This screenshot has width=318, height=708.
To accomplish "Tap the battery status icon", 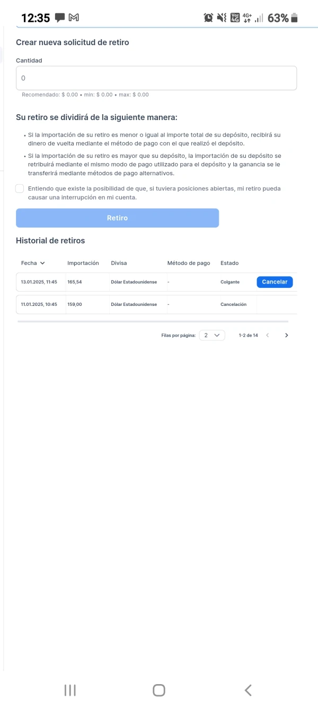I will point(295,18).
